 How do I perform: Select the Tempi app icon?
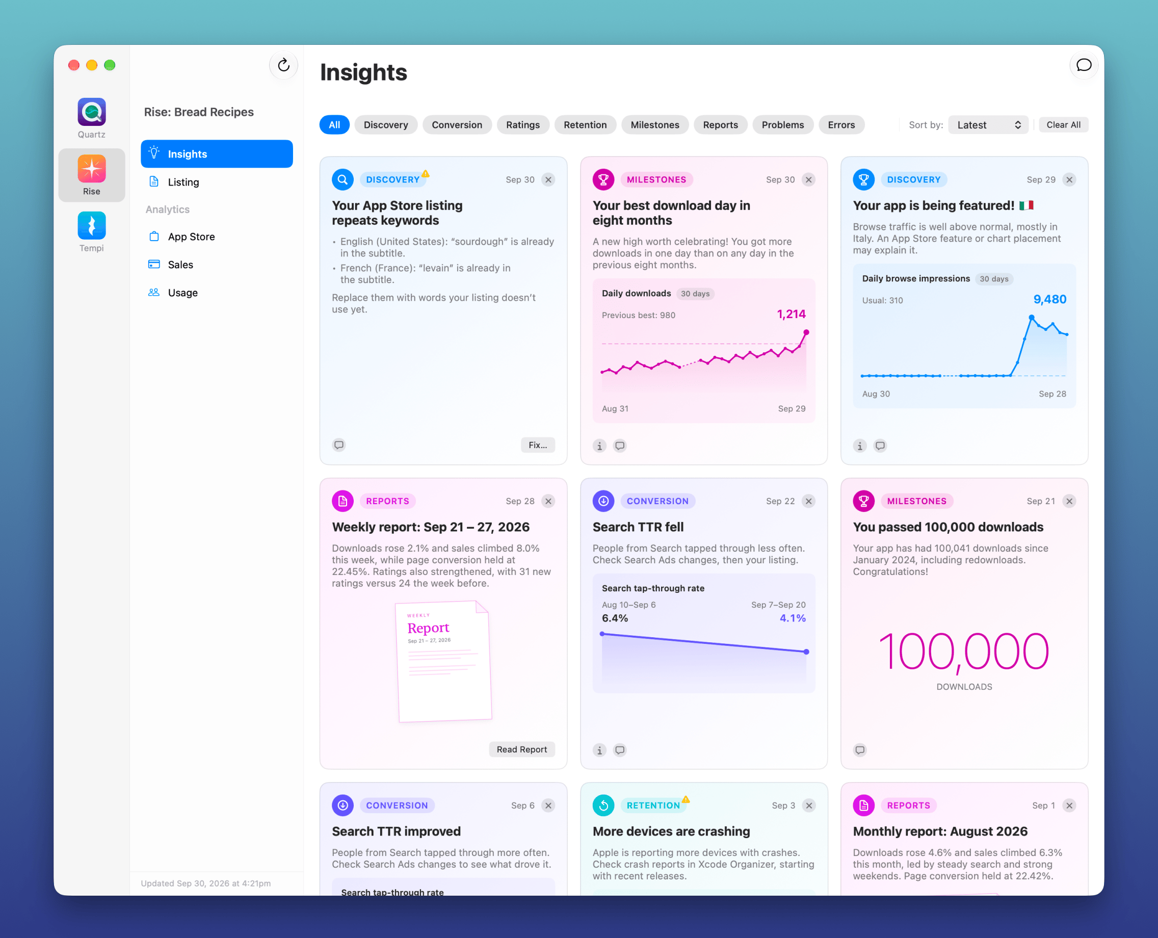(x=91, y=226)
